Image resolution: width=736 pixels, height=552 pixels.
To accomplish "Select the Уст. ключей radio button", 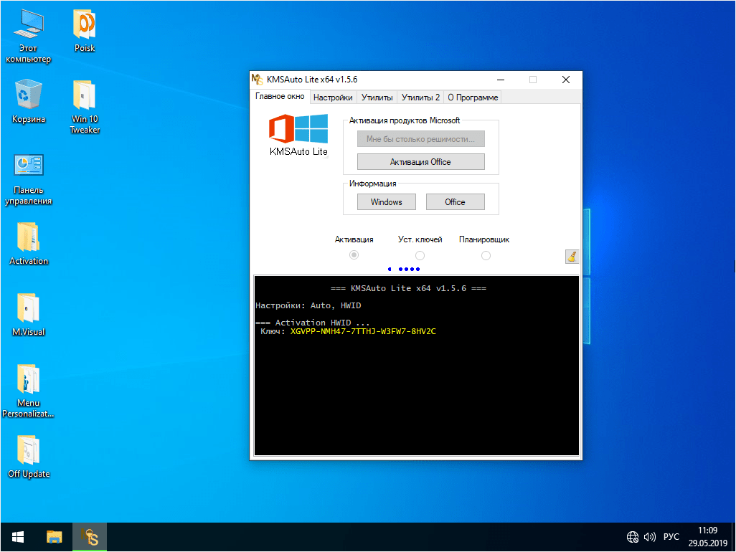I will (420, 256).
